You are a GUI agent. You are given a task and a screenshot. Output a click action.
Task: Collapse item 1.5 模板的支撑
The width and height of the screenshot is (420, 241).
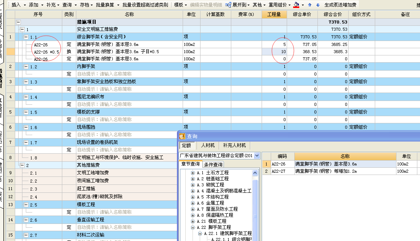(x=26, y=112)
